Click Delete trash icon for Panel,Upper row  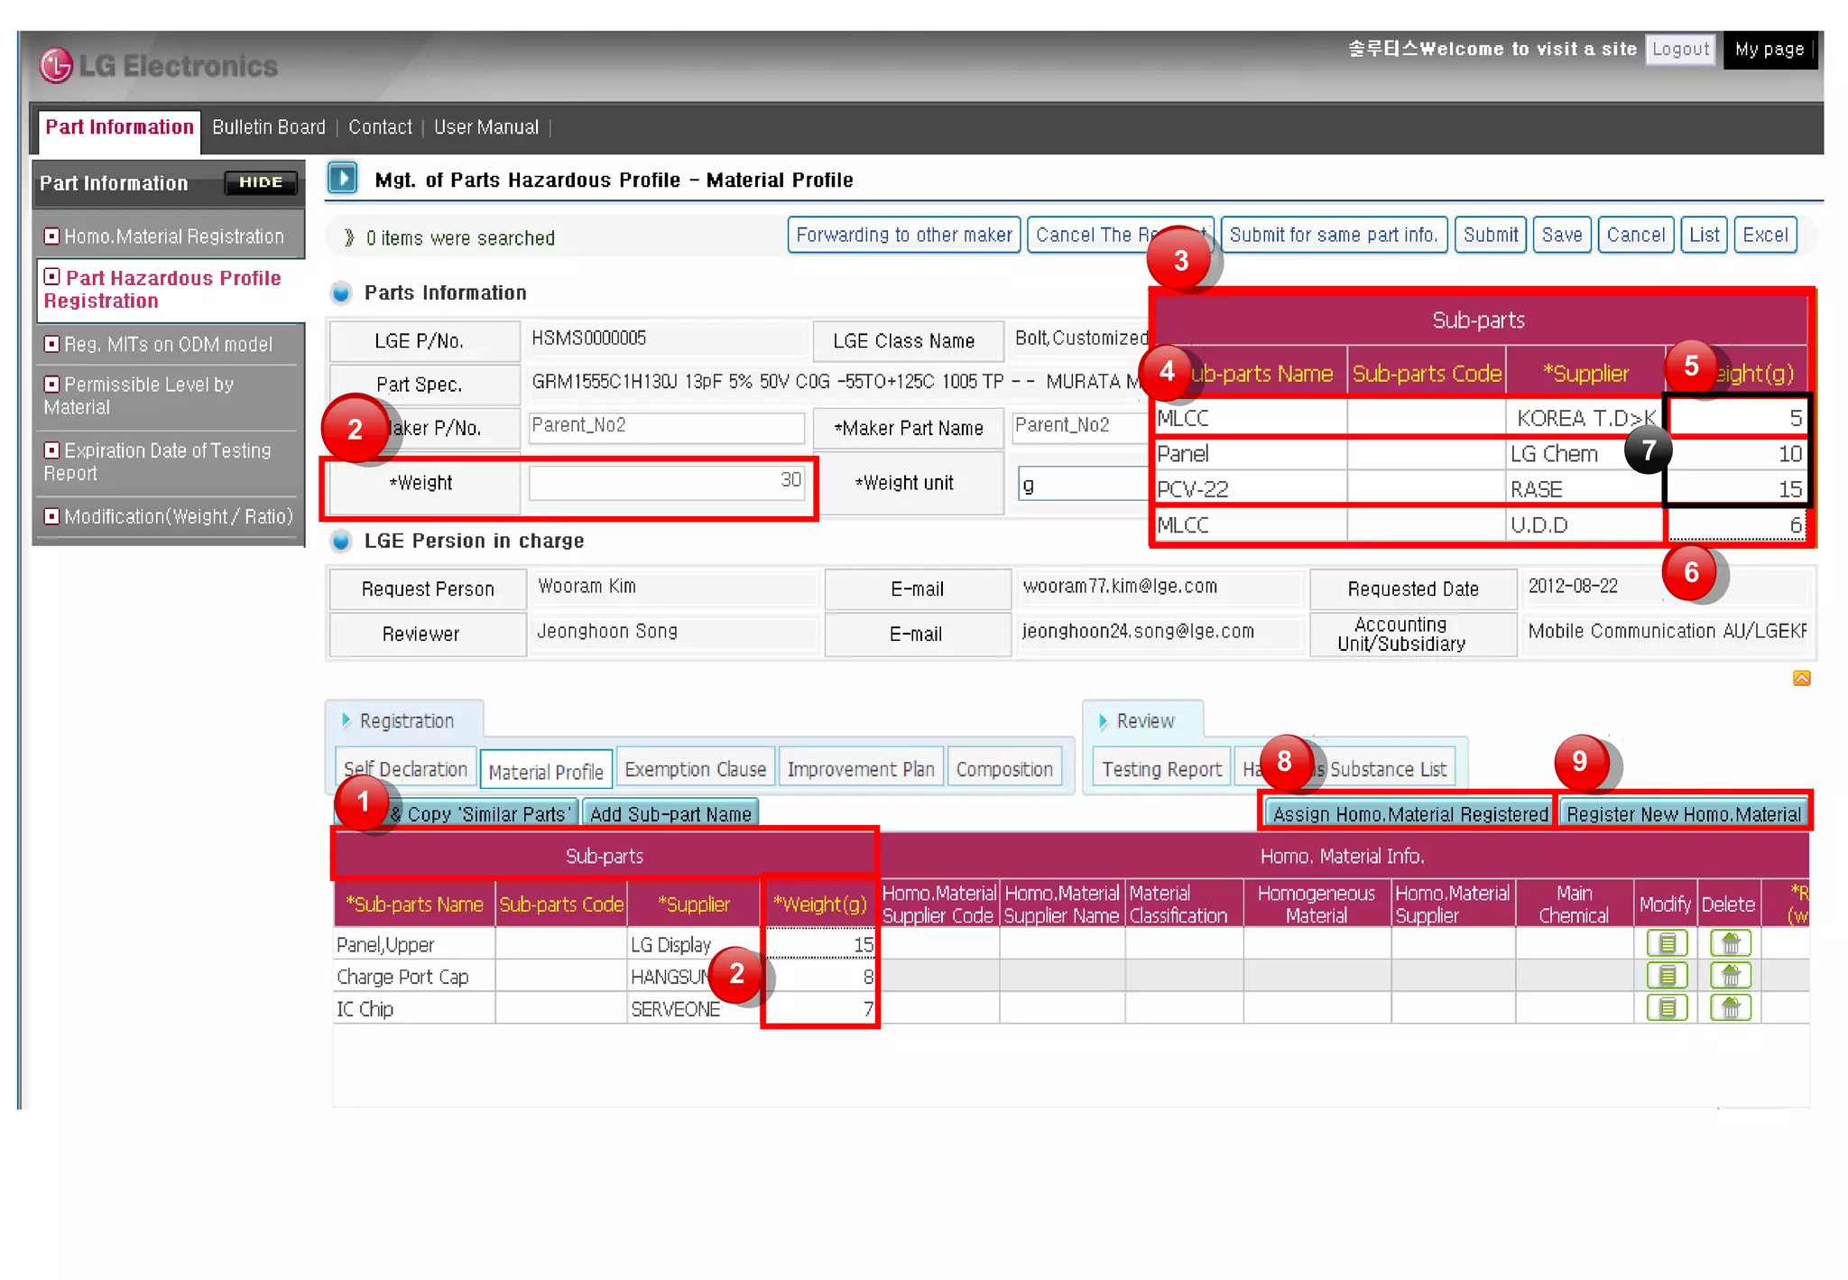1730,943
